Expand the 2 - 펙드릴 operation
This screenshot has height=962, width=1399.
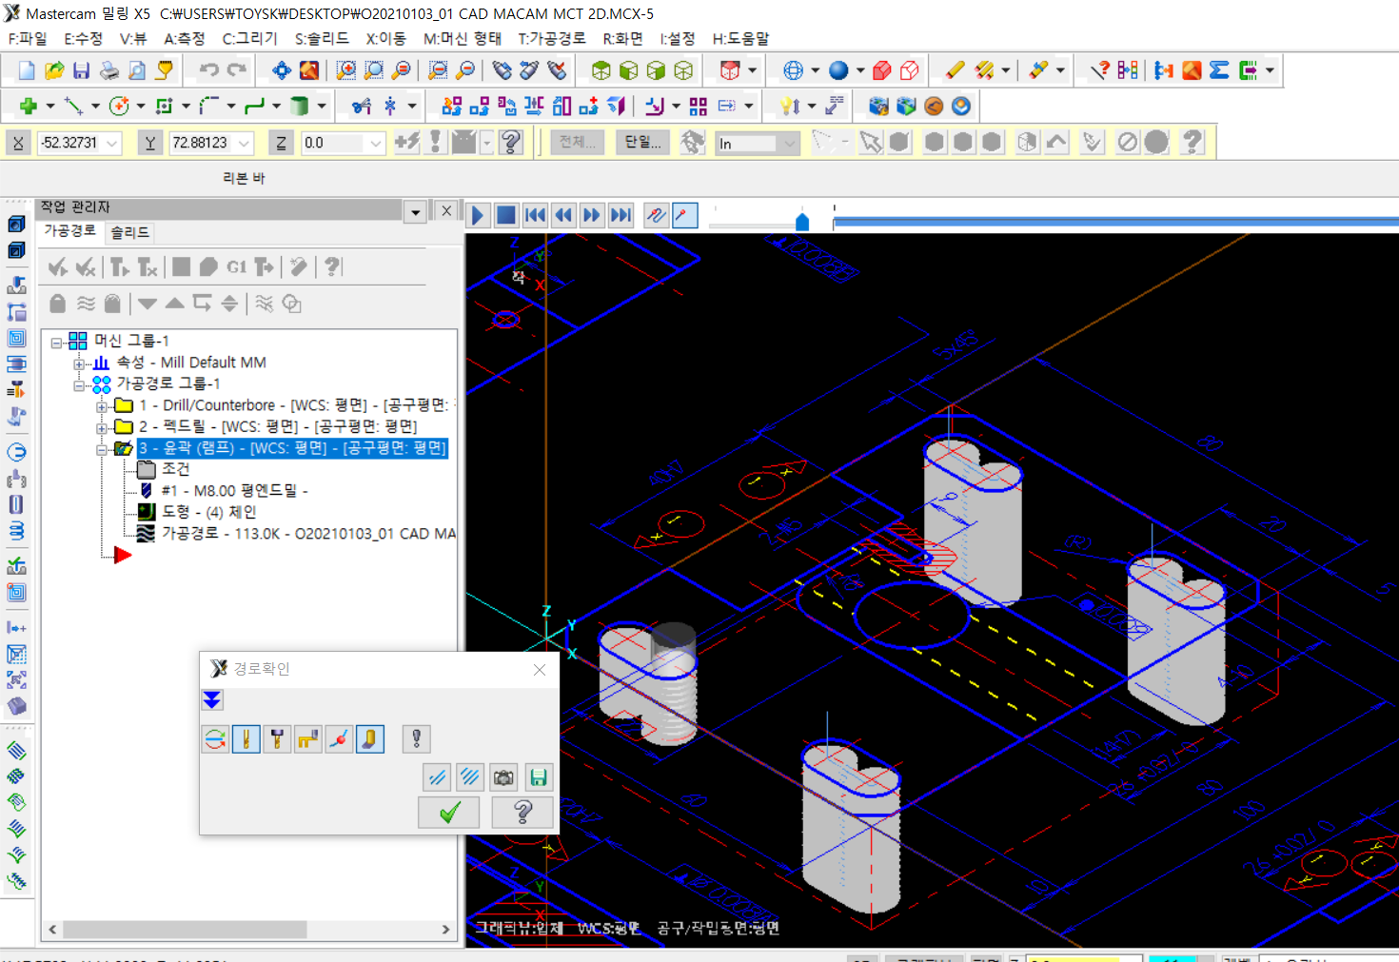coord(102,427)
